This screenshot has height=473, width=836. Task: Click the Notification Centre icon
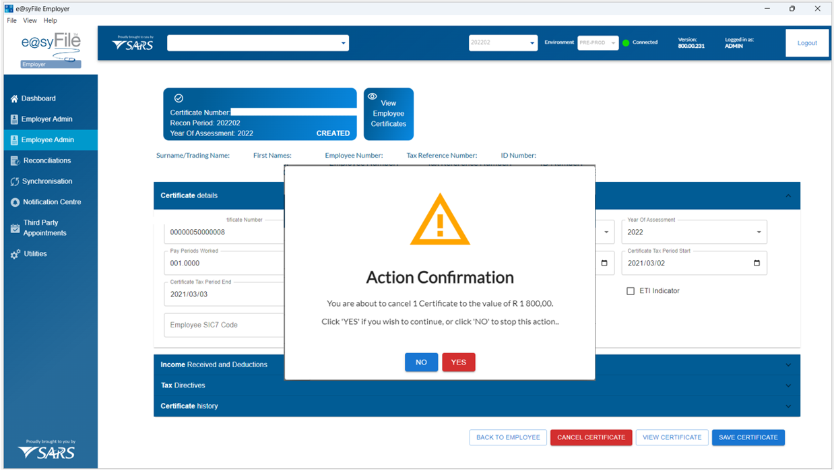pyautogui.click(x=15, y=202)
